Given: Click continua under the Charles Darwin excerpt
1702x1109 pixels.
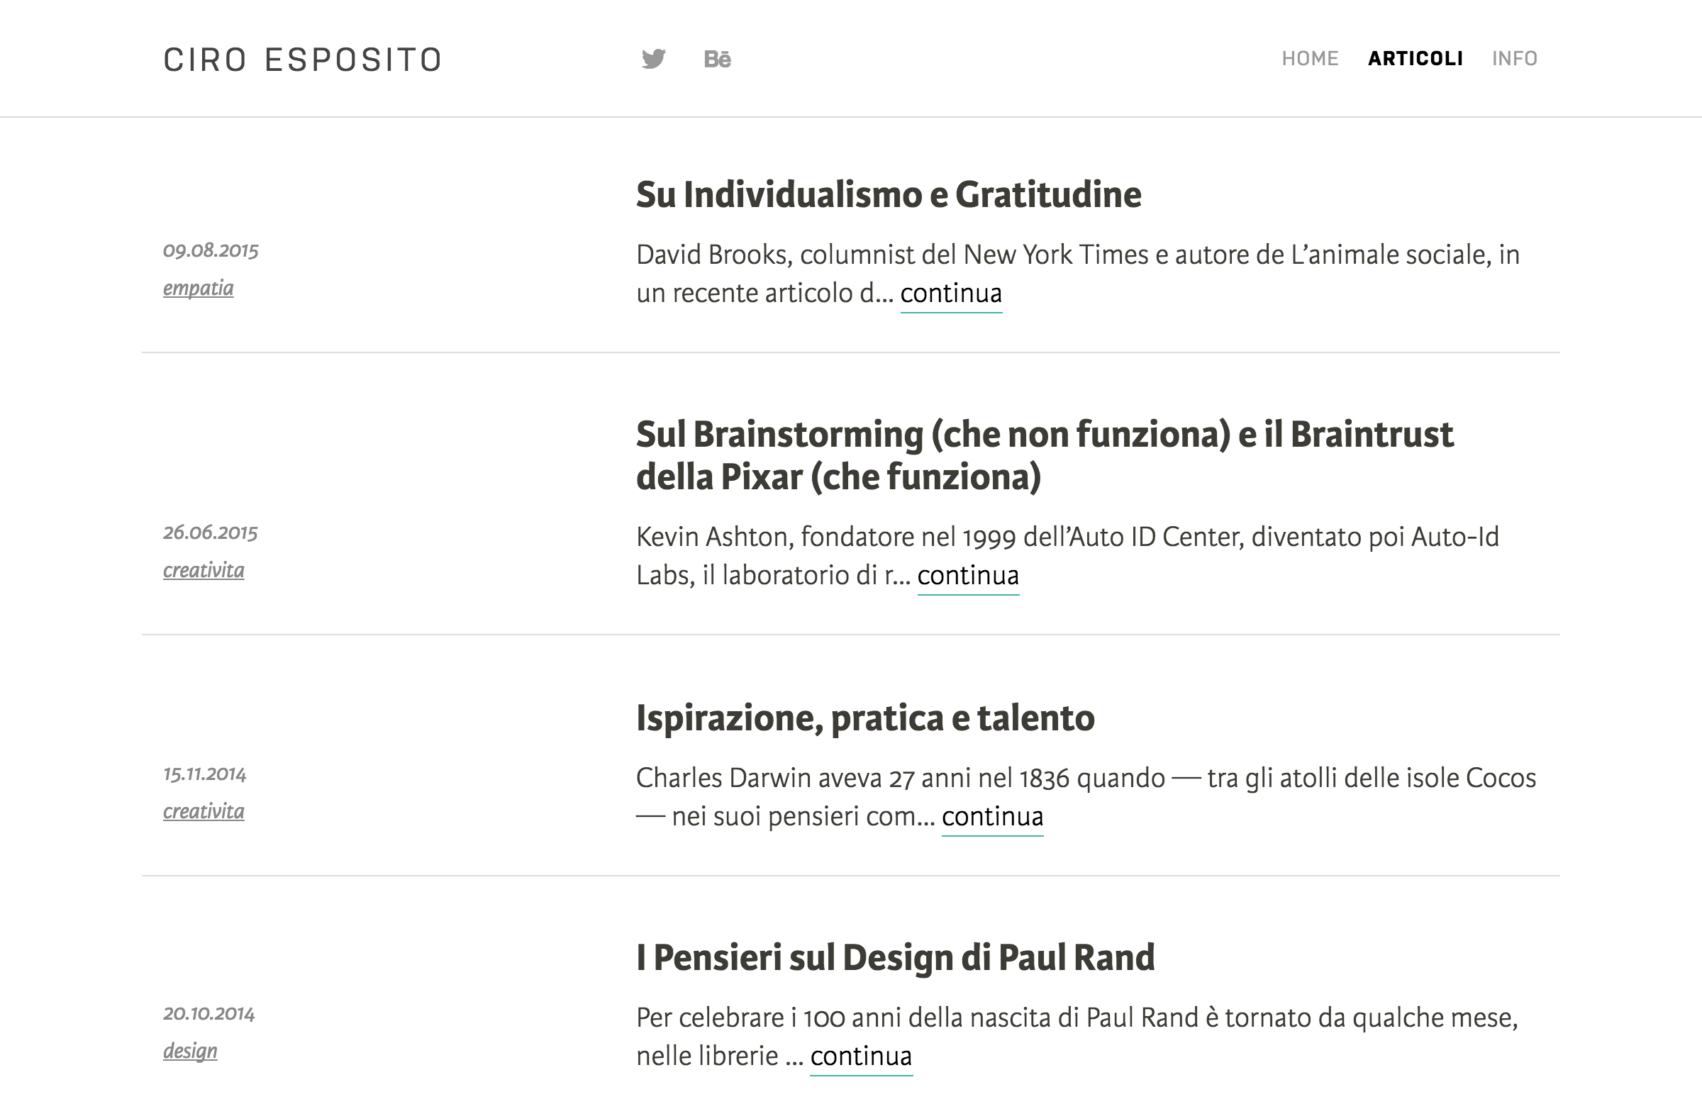Looking at the screenshot, I should coord(992,817).
